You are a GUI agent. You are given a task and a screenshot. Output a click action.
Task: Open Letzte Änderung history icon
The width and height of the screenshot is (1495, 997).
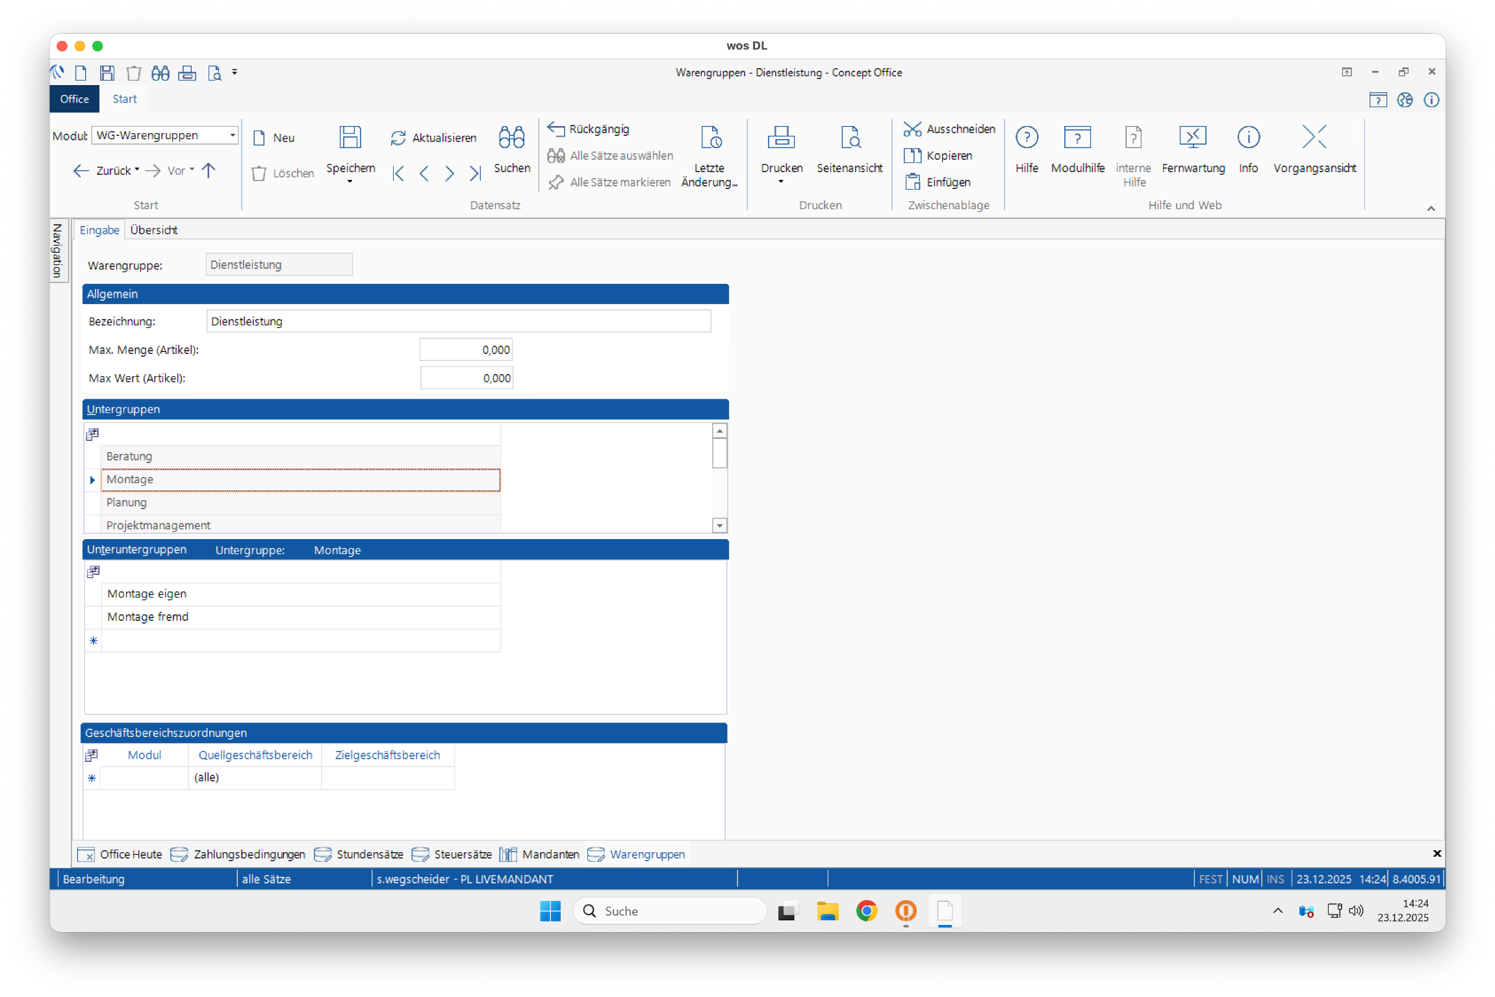710,138
